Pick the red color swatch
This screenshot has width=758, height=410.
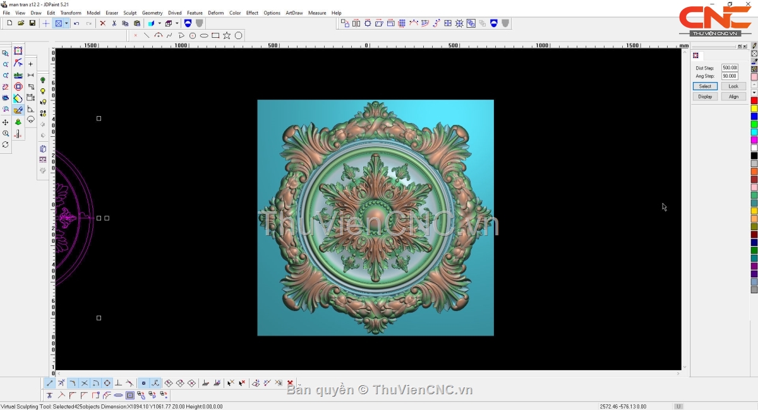click(754, 101)
